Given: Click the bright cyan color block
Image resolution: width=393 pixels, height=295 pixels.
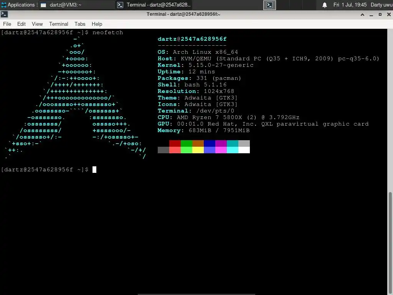Looking at the screenshot, I should tap(233, 150).
